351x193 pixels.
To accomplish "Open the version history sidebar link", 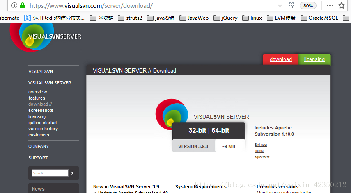I will [43, 129].
